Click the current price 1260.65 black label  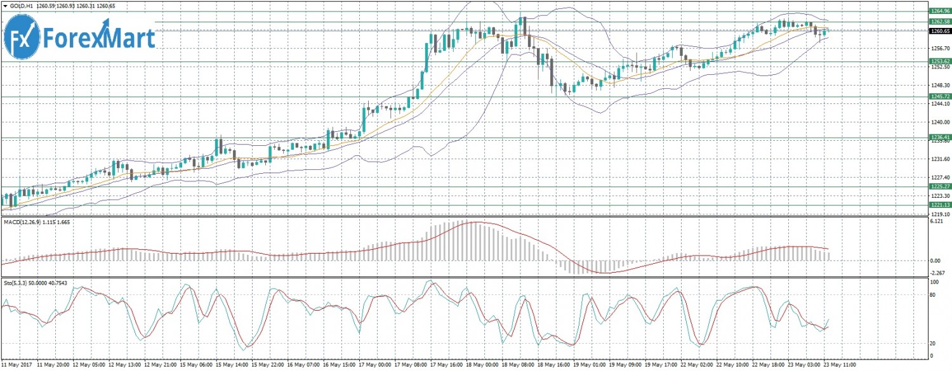[x=939, y=31]
